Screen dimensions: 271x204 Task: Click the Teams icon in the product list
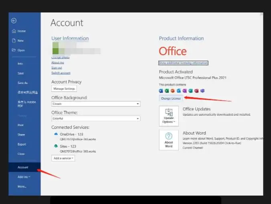tap(203, 91)
